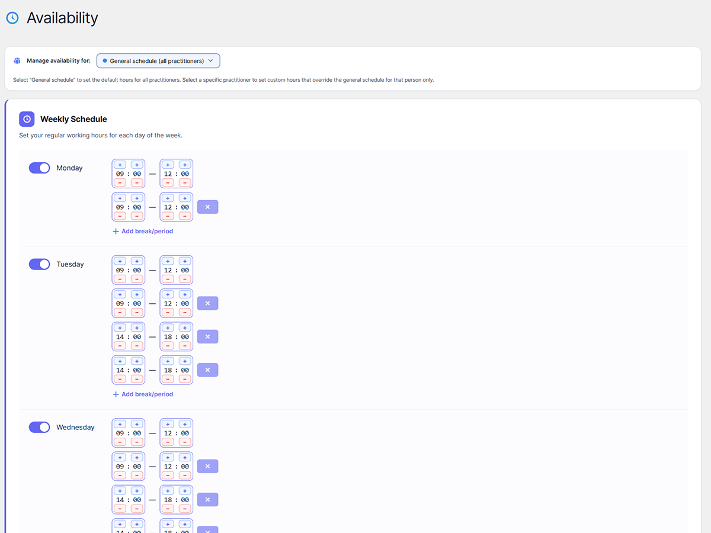
Task: Remove Monday's second time period with X
Action: (x=207, y=207)
